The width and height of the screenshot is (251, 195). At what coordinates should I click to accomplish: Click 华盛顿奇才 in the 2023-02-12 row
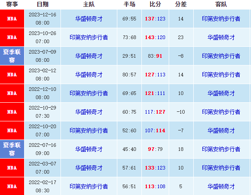[89, 75]
